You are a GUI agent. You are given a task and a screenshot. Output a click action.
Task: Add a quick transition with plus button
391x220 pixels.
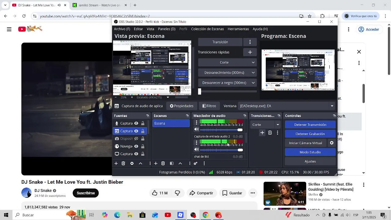click(250, 52)
